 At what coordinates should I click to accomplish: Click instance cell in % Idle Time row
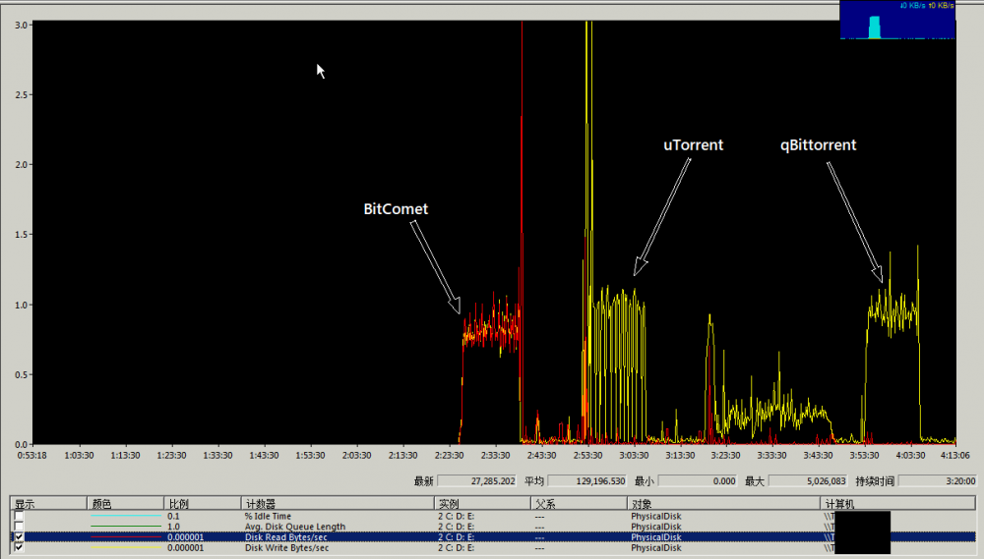pyautogui.click(x=457, y=517)
